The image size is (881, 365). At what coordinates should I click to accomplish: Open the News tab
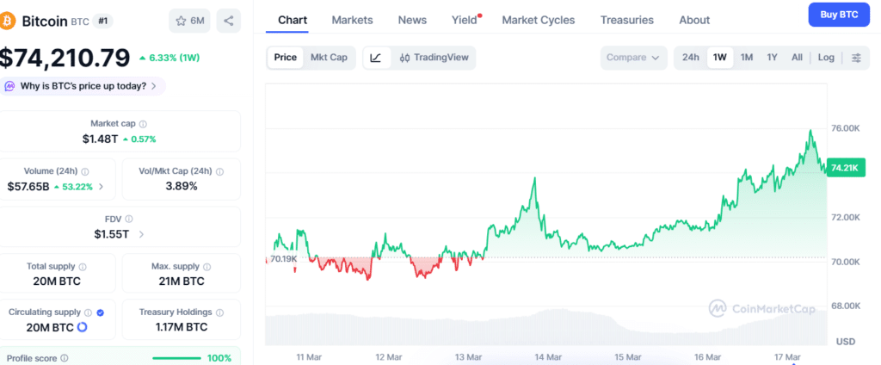point(412,21)
